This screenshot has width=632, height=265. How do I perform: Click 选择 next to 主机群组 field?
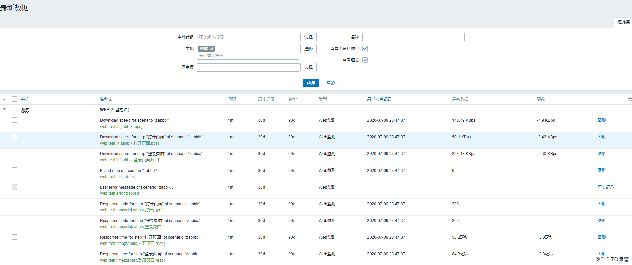tap(308, 37)
